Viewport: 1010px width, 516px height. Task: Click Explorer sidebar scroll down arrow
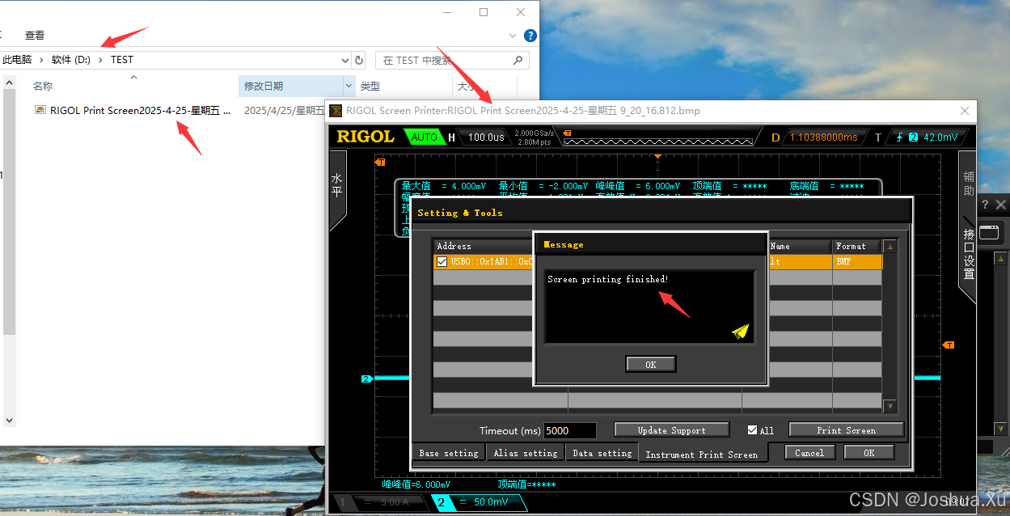(x=10, y=420)
